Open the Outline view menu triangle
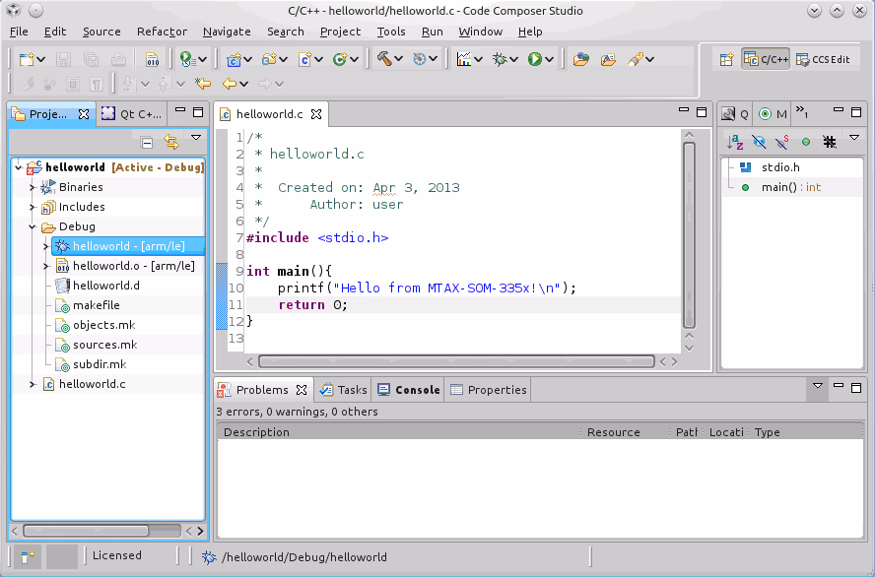The width and height of the screenshot is (875, 577). pos(854,138)
